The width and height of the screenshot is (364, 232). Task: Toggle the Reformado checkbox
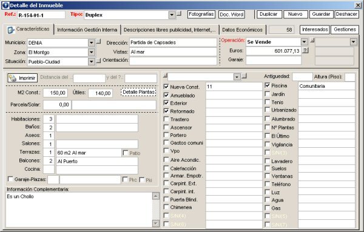click(x=166, y=111)
